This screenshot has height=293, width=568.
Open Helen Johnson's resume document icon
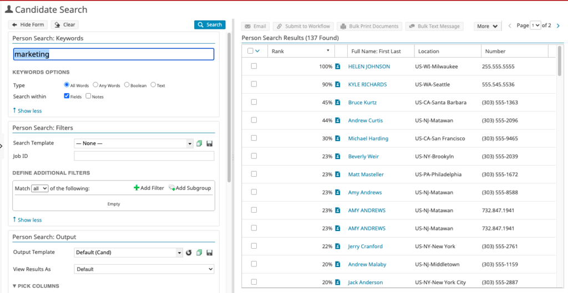(x=337, y=66)
